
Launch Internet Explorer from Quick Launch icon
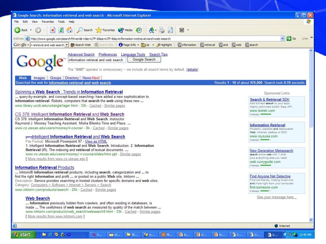[x=50, y=235]
